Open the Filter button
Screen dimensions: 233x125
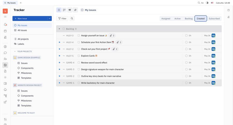pyautogui.click(x=62, y=19)
